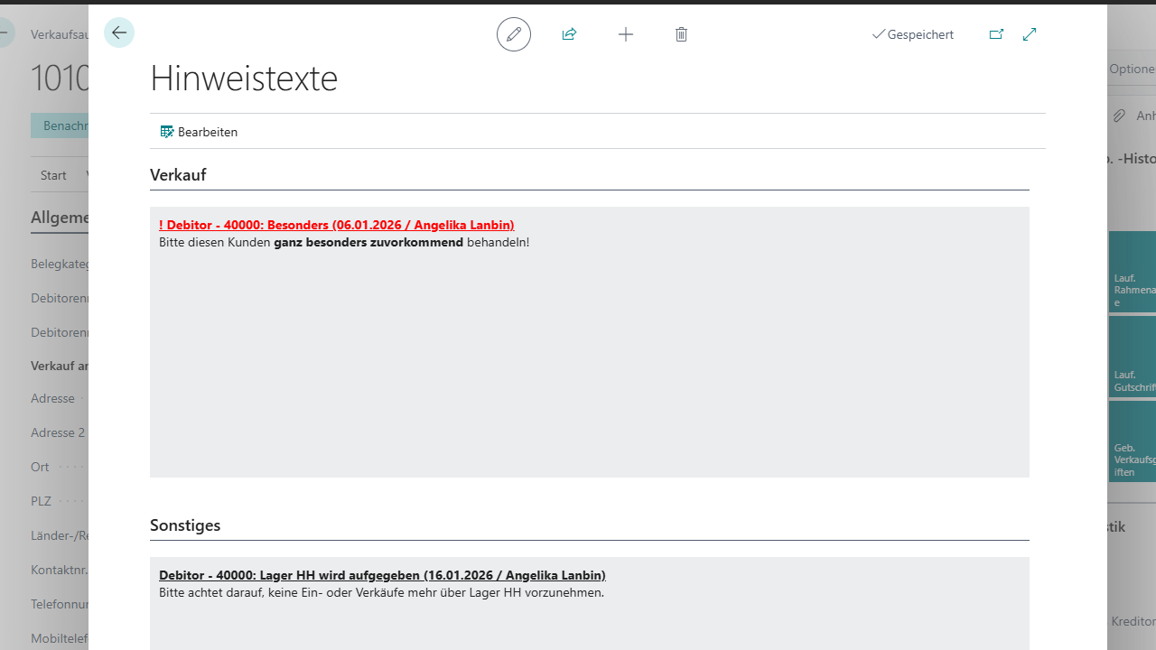The width and height of the screenshot is (1156, 650).
Task: Click inside the Verkauf note text area
Action: pyautogui.click(x=589, y=361)
